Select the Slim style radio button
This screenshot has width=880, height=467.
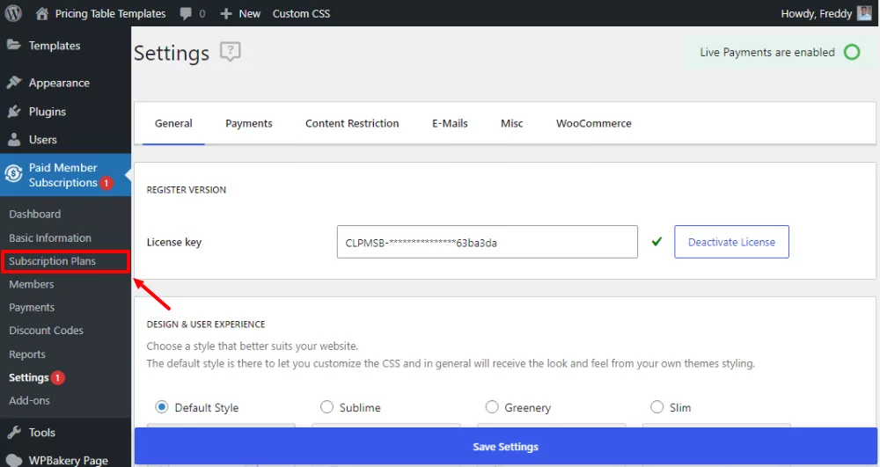click(656, 407)
